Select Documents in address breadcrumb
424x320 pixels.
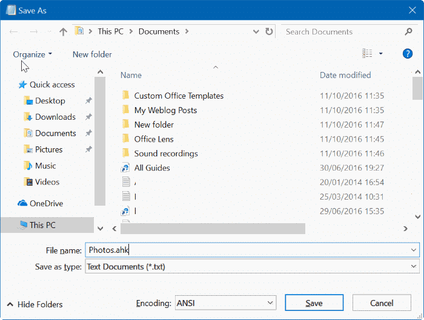159,31
